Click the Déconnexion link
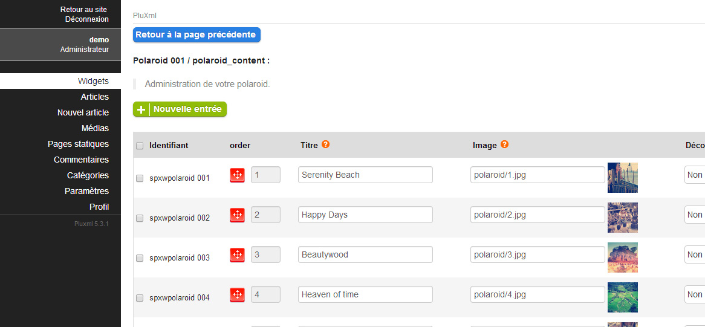Screen dimensions: 705x327 (87, 19)
